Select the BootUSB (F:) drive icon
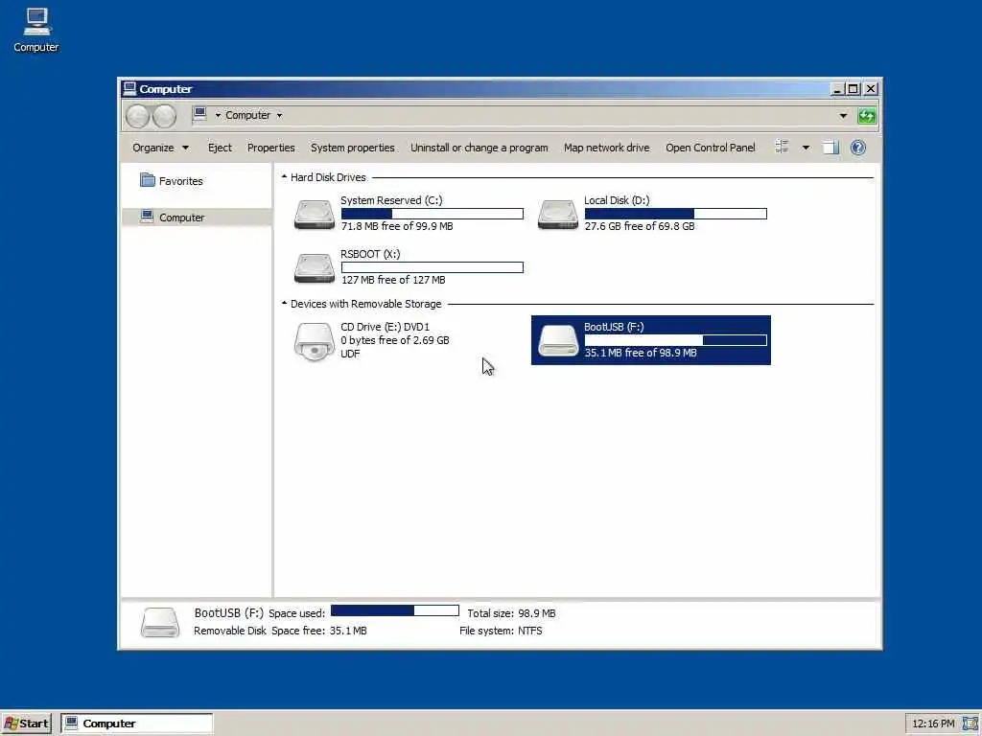Image resolution: width=982 pixels, height=736 pixels. pyautogui.click(x=558, y=340)
